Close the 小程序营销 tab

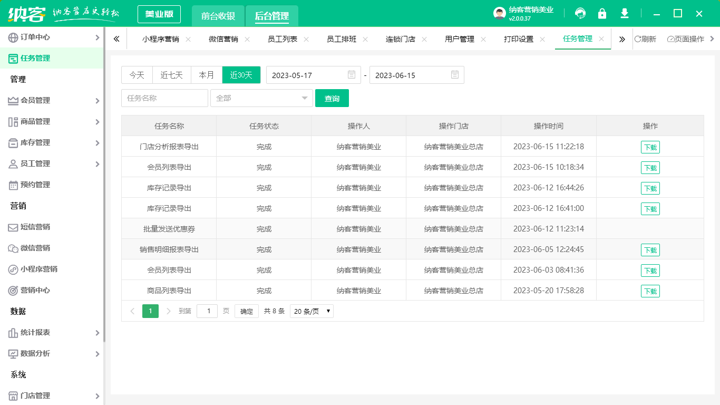pos(188,39)
